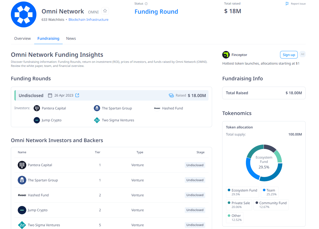Click the Stage column header

click(x=200, y=152)
